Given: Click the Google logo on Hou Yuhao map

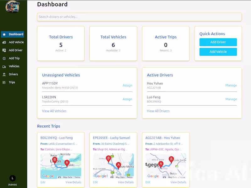Looking at the screenshot, I should coord(153,176).
